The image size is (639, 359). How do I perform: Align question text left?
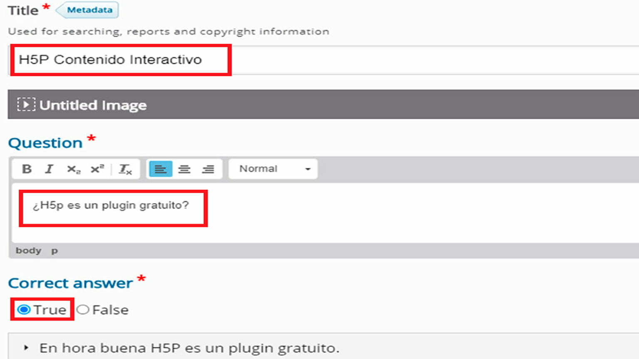tap(161, 169)
